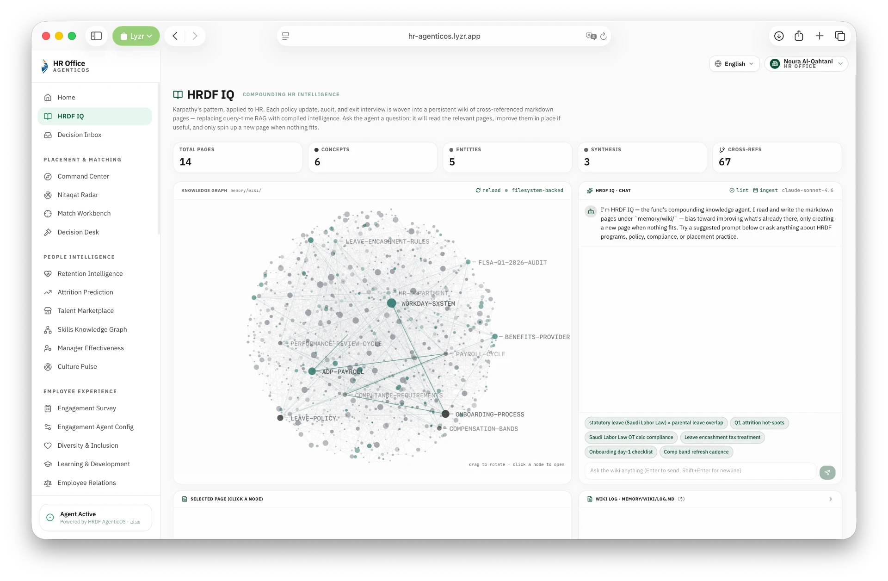Click the Agent Active status icon
The width and height of the screenshot is (888, 581).
(50, 518)
